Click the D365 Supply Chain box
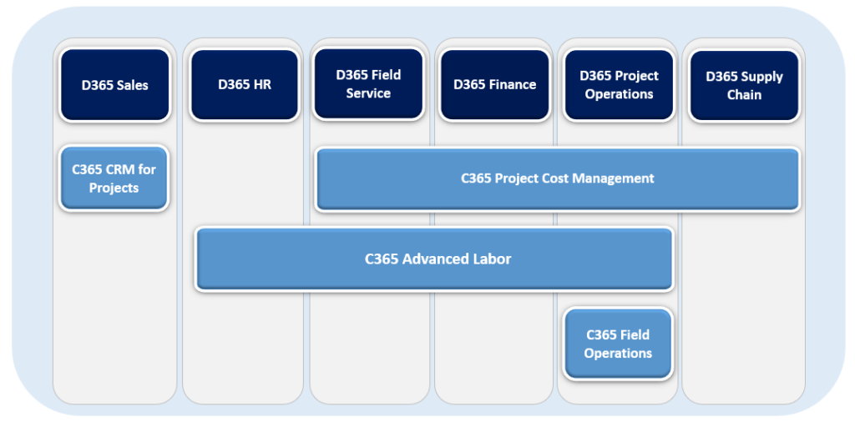Screen dimensions: 855x427 (x=744, y=86)
